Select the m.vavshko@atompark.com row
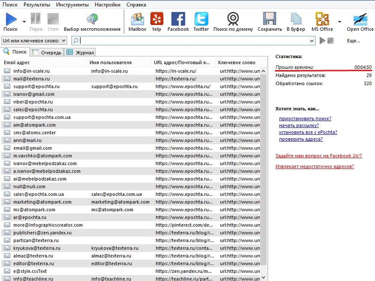 click(131, 156)
